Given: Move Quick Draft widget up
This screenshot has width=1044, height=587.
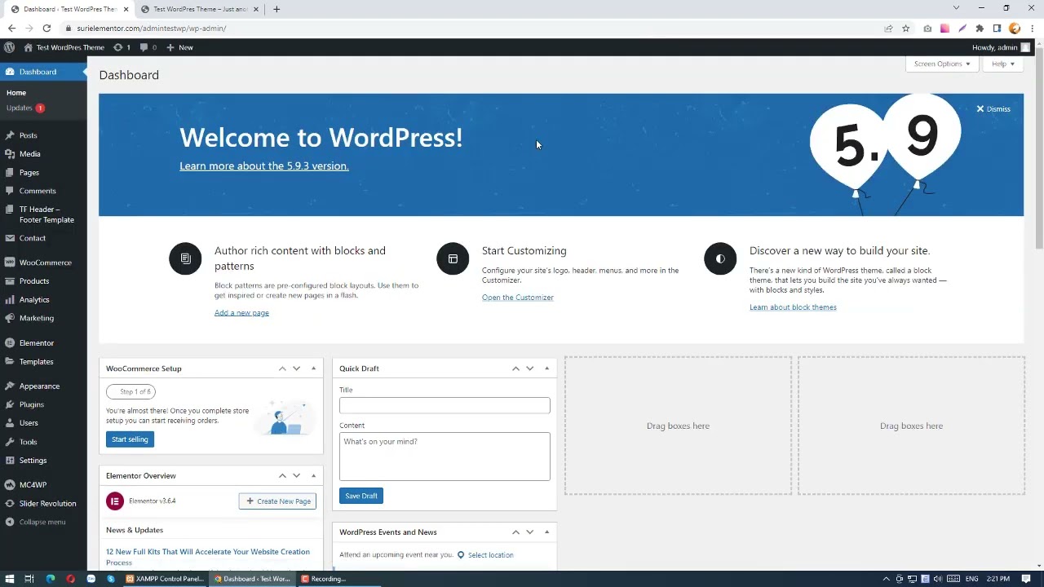Looking at the screenshot, I should click(x=515, y=369).
